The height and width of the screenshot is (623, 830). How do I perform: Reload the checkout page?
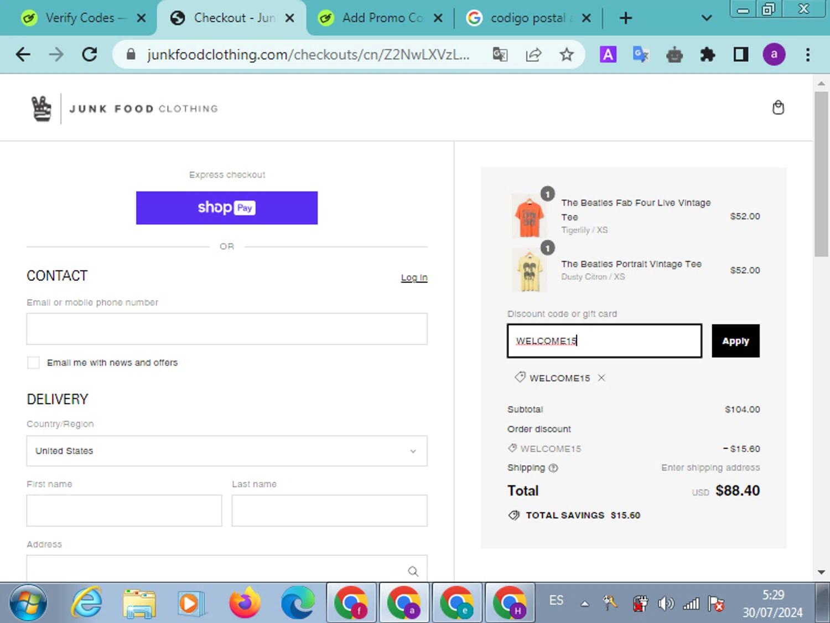90,54
